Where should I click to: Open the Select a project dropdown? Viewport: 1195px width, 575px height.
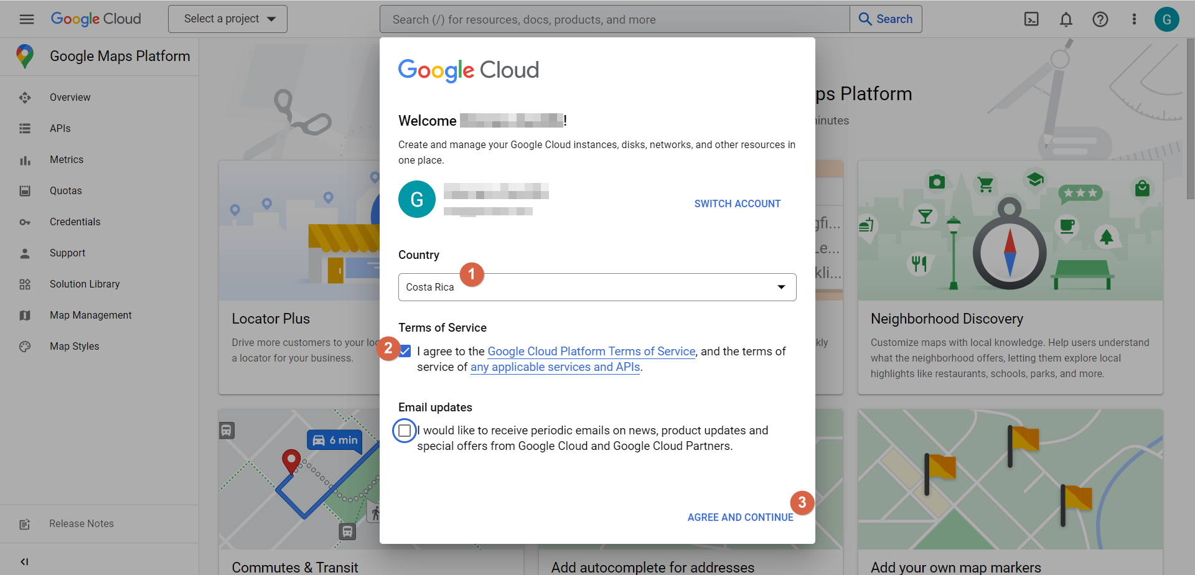click(228, 19)
